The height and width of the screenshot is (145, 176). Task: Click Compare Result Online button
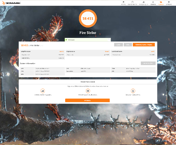[144, 44]
